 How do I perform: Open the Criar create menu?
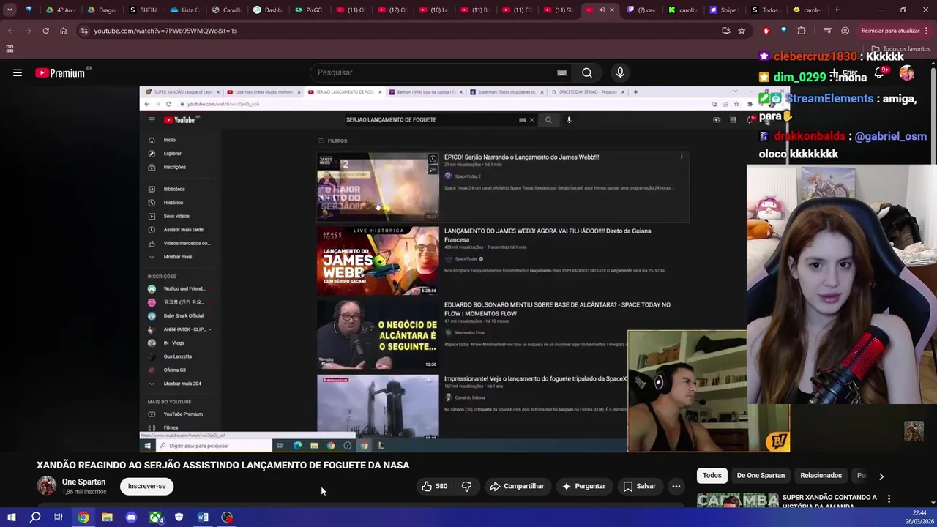[844, 72]
